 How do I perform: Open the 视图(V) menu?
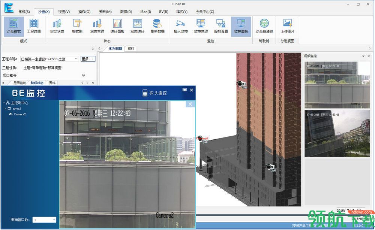(64, 12)
